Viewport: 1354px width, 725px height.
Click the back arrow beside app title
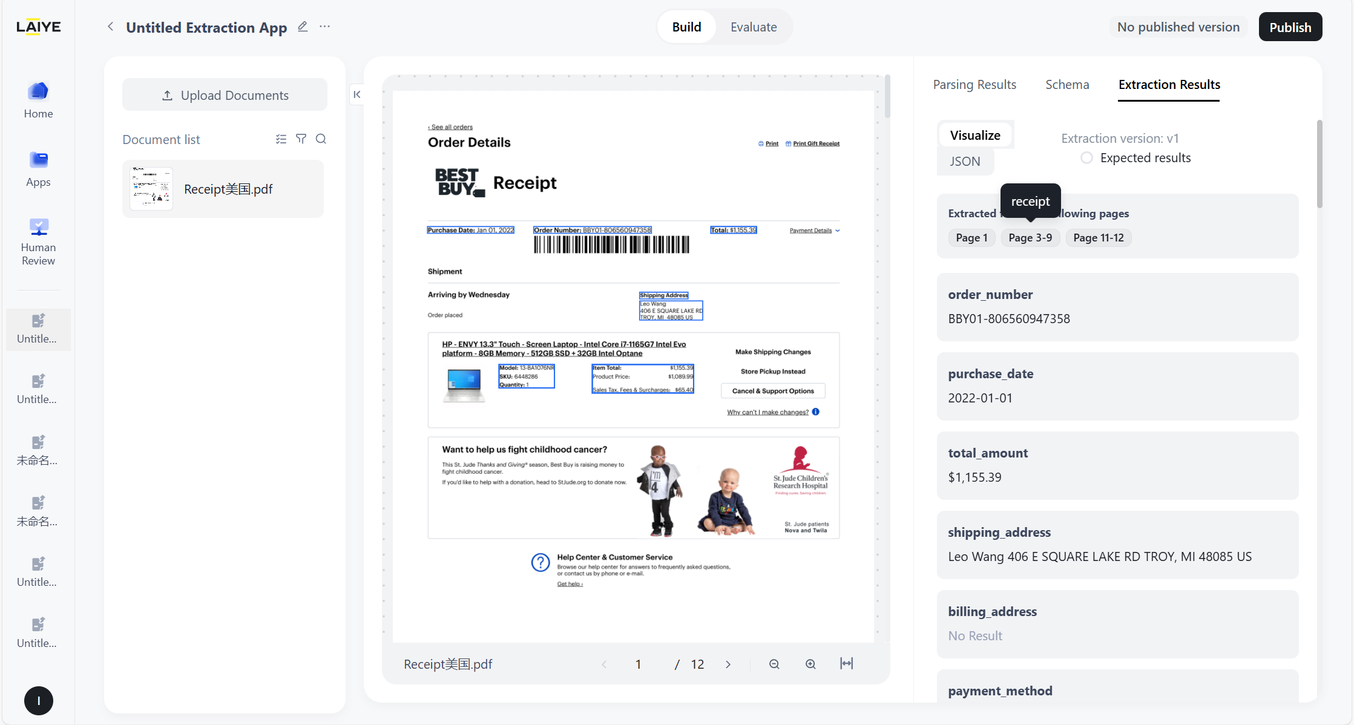coord(110,27)
